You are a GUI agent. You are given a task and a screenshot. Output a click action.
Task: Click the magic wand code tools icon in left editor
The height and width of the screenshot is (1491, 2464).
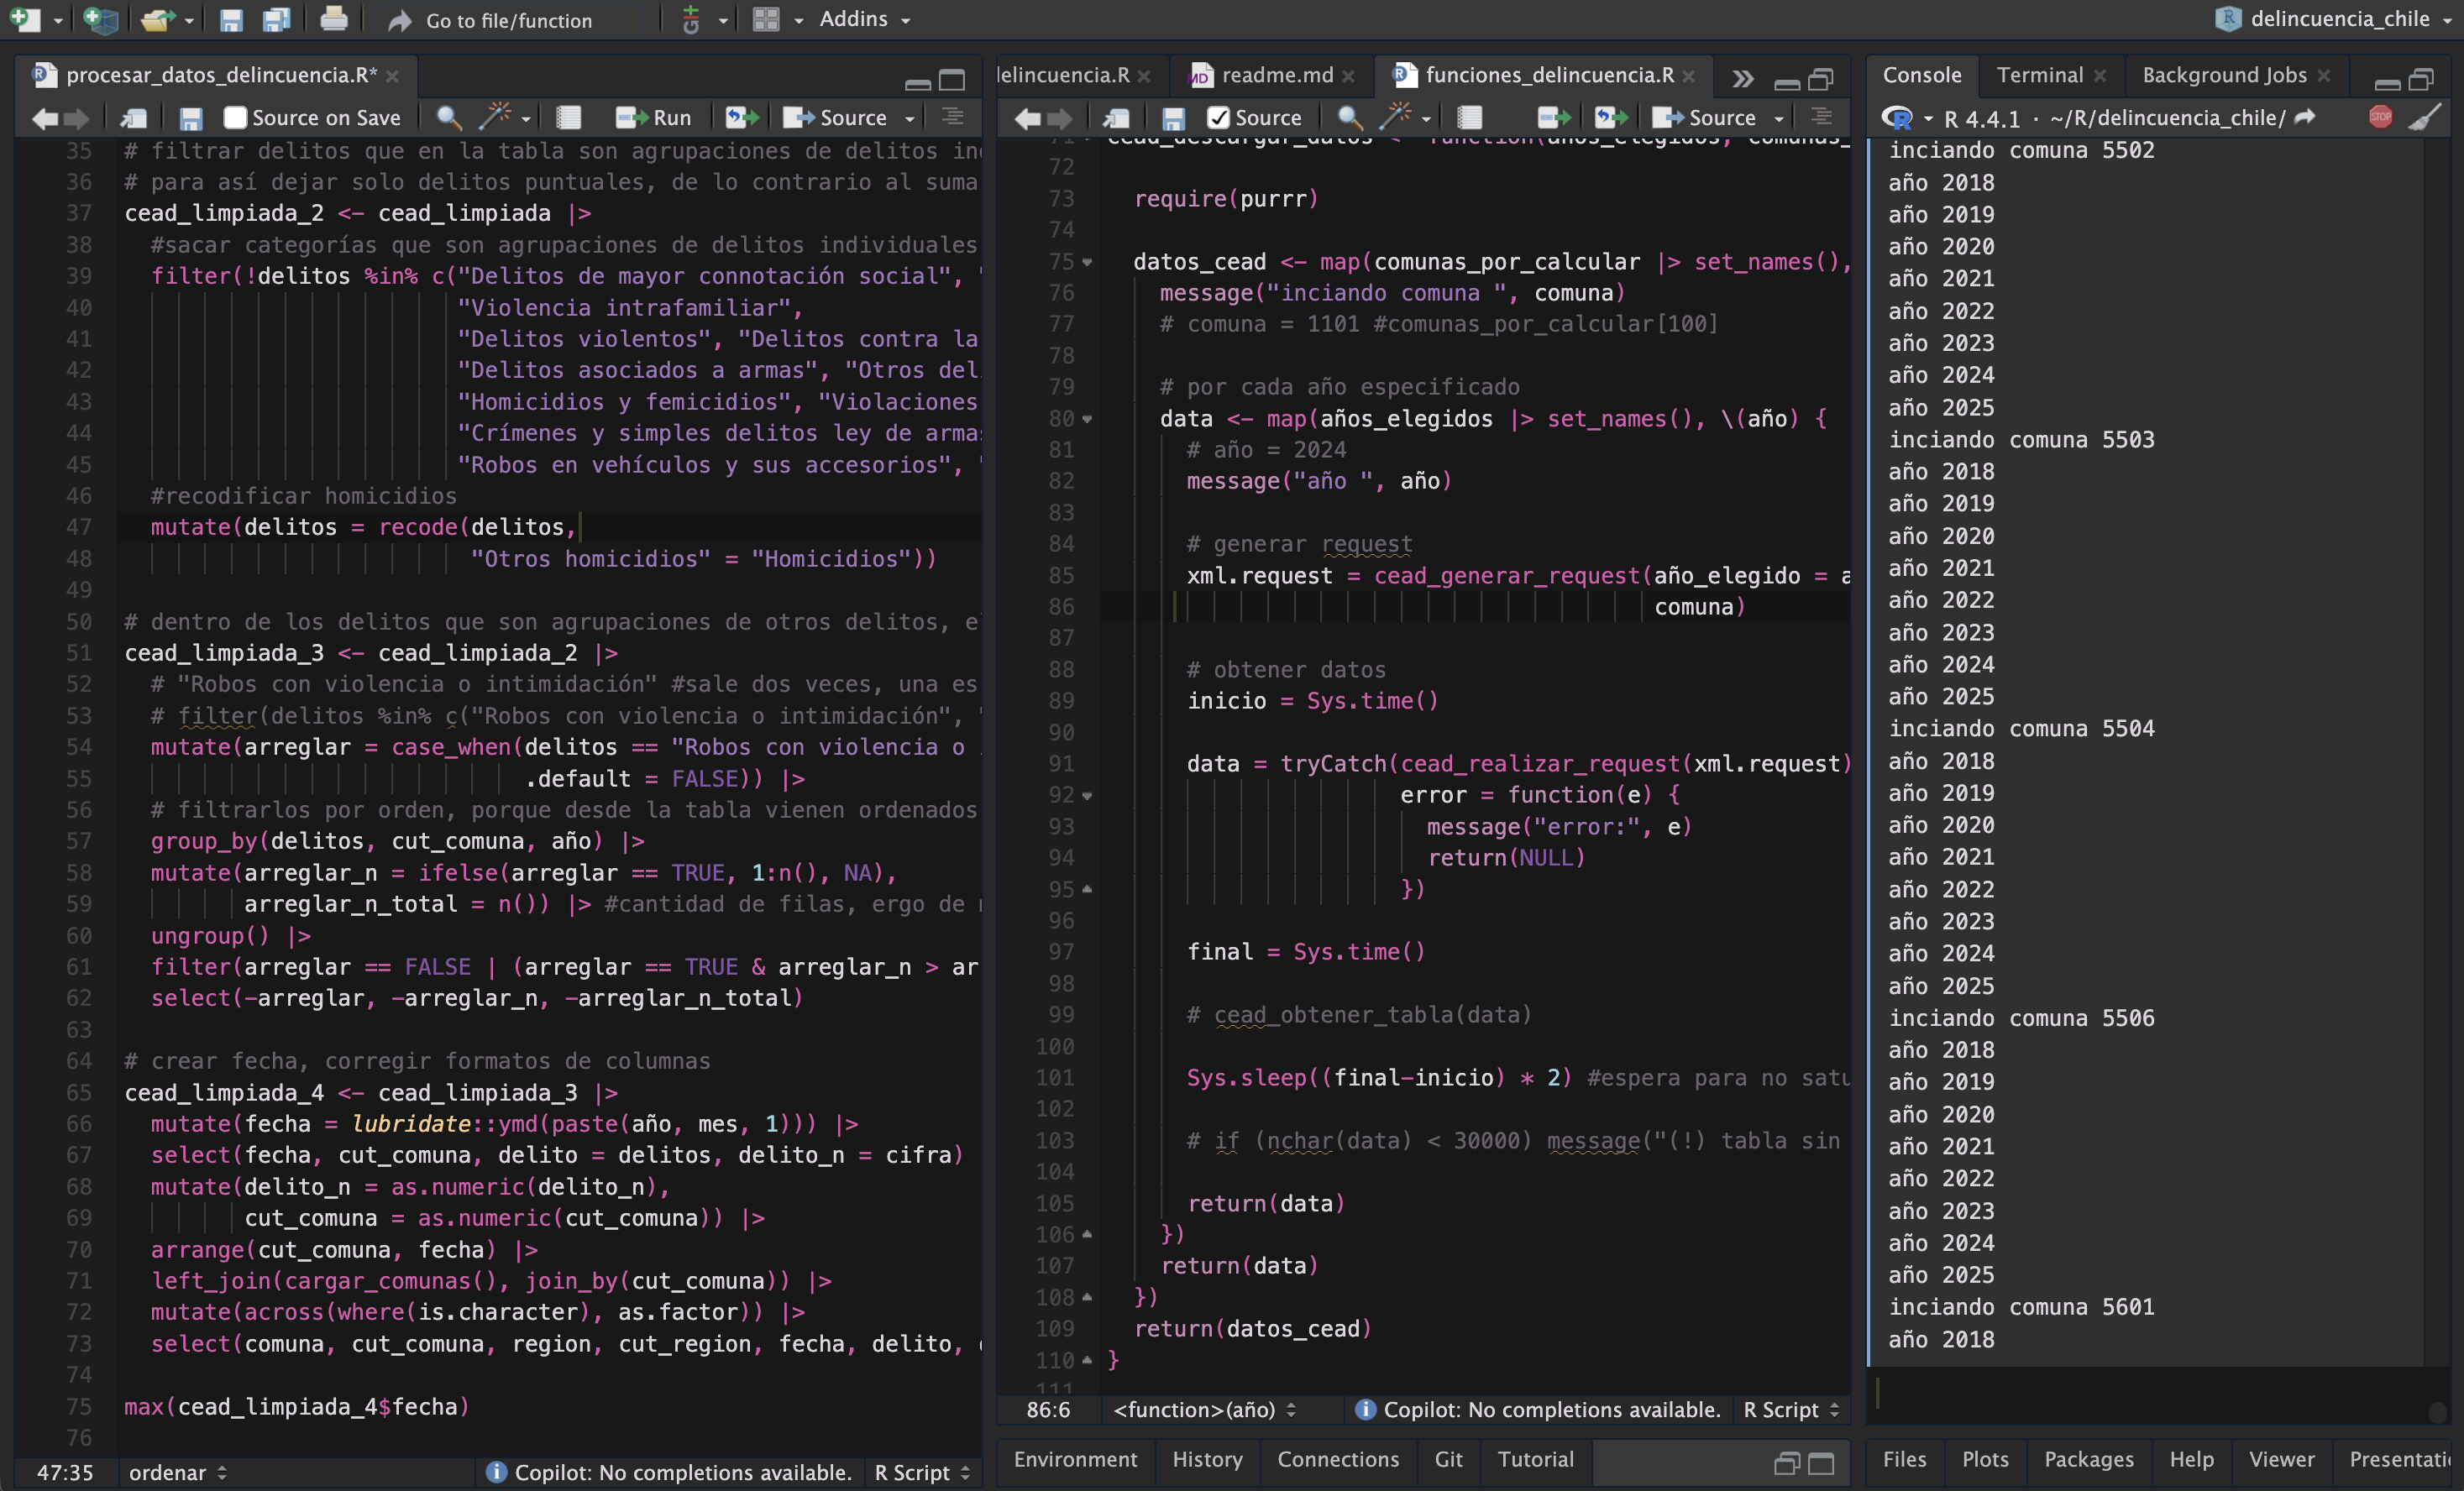pos(494,117)
